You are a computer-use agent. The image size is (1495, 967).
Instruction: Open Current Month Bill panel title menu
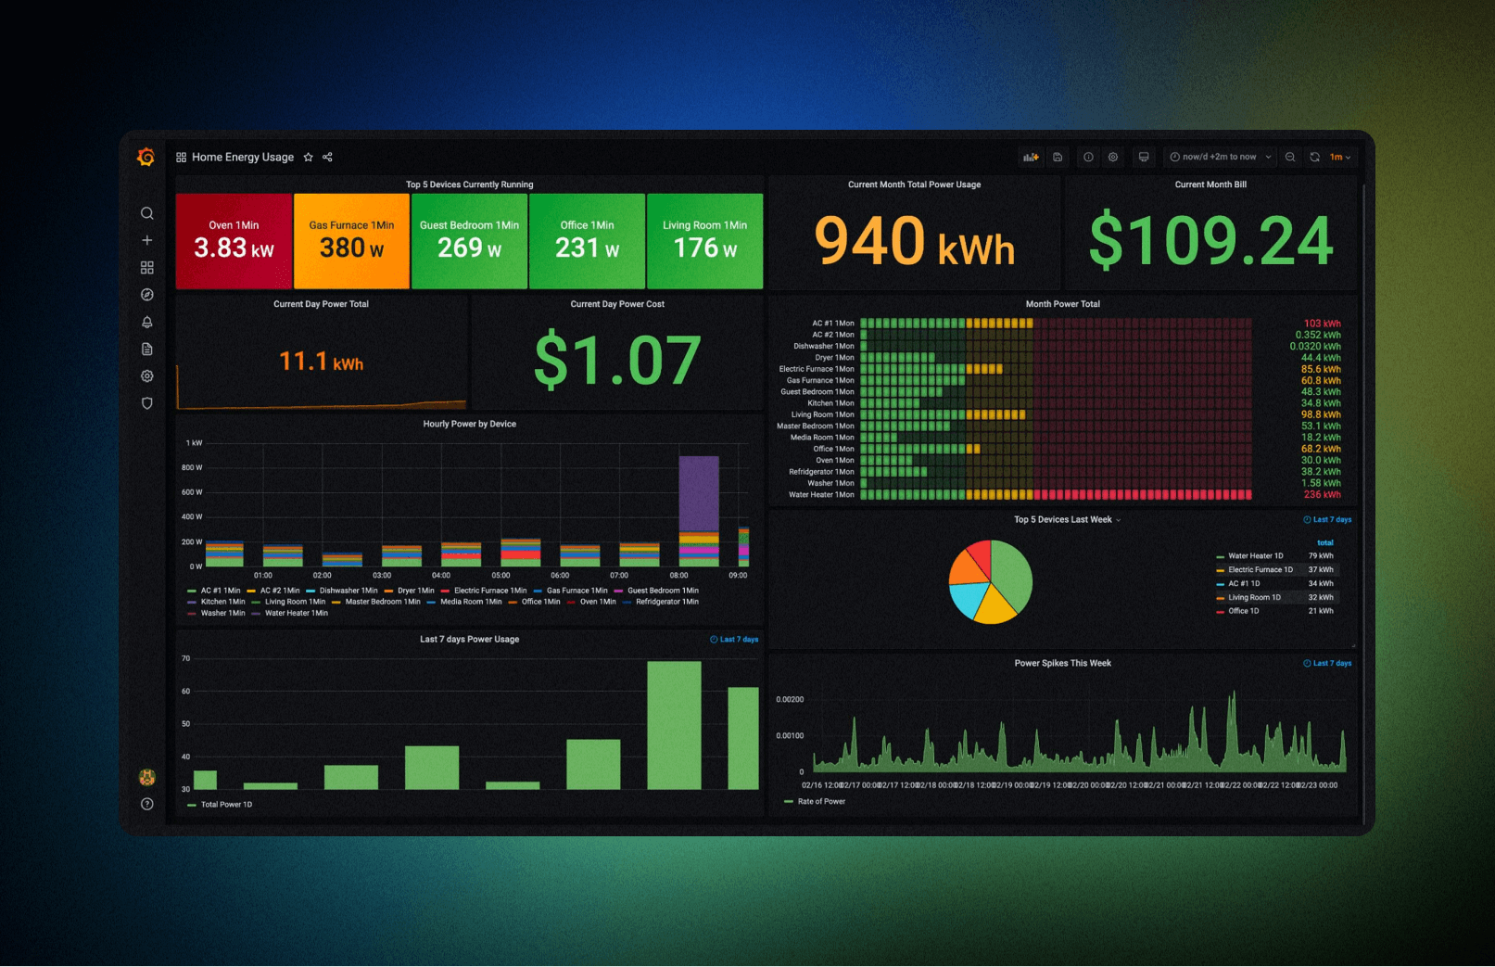1210,184
